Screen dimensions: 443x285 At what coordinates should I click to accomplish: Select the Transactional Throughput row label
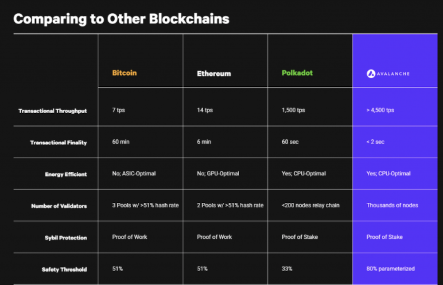tap(53, 111)
